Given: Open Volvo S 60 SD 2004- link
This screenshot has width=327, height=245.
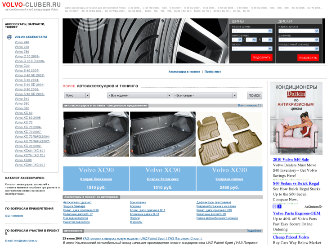Looking at the screenshot, I should 29,85.
